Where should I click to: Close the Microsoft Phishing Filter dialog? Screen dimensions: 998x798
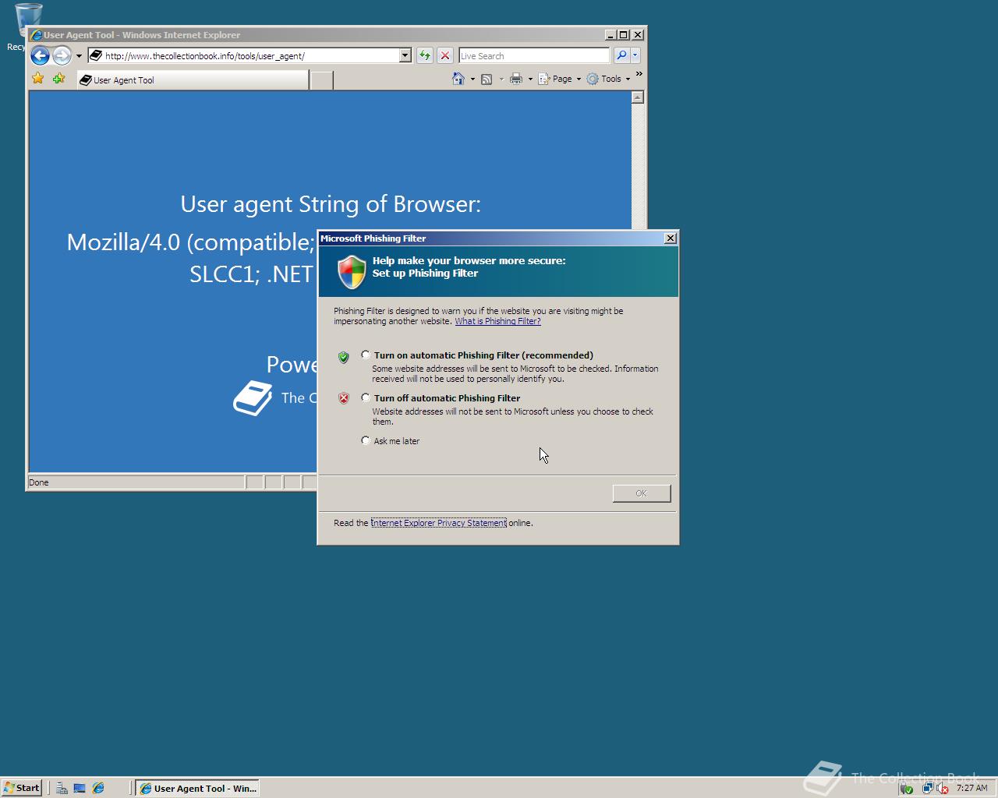670,238
